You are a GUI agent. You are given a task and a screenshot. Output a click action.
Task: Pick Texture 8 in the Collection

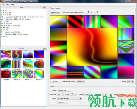pyautogui.click(x=39, y=64)
